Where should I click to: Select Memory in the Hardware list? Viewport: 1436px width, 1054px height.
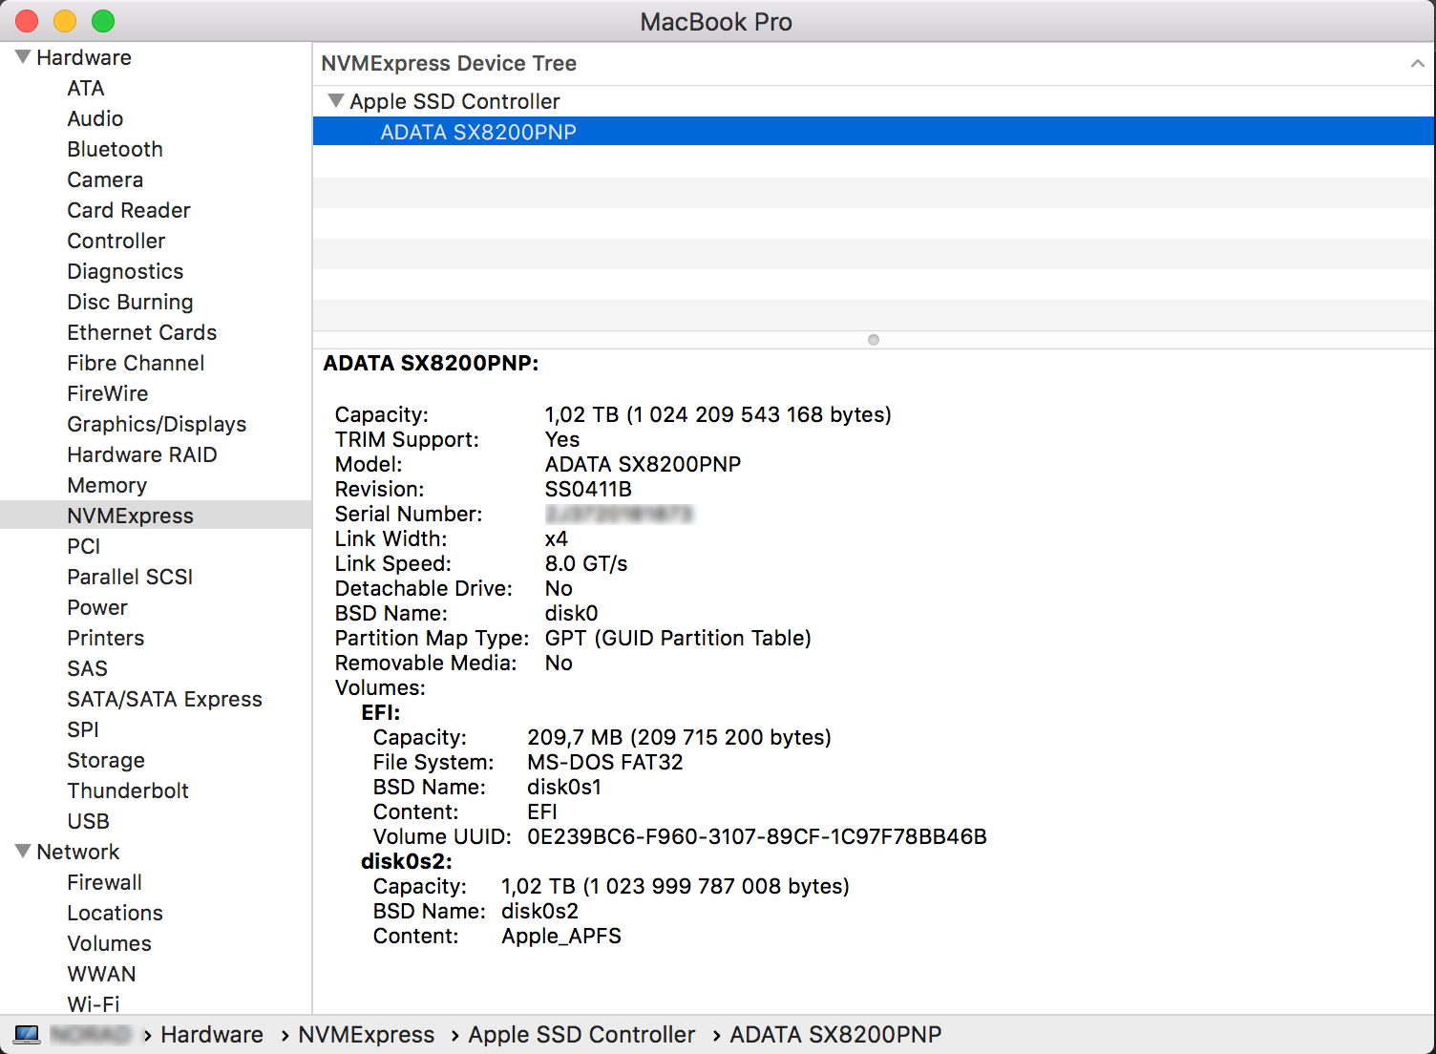[106, 485]
